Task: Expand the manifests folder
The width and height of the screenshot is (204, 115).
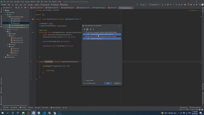Action: pyautogui.click(x=6, y=12)
